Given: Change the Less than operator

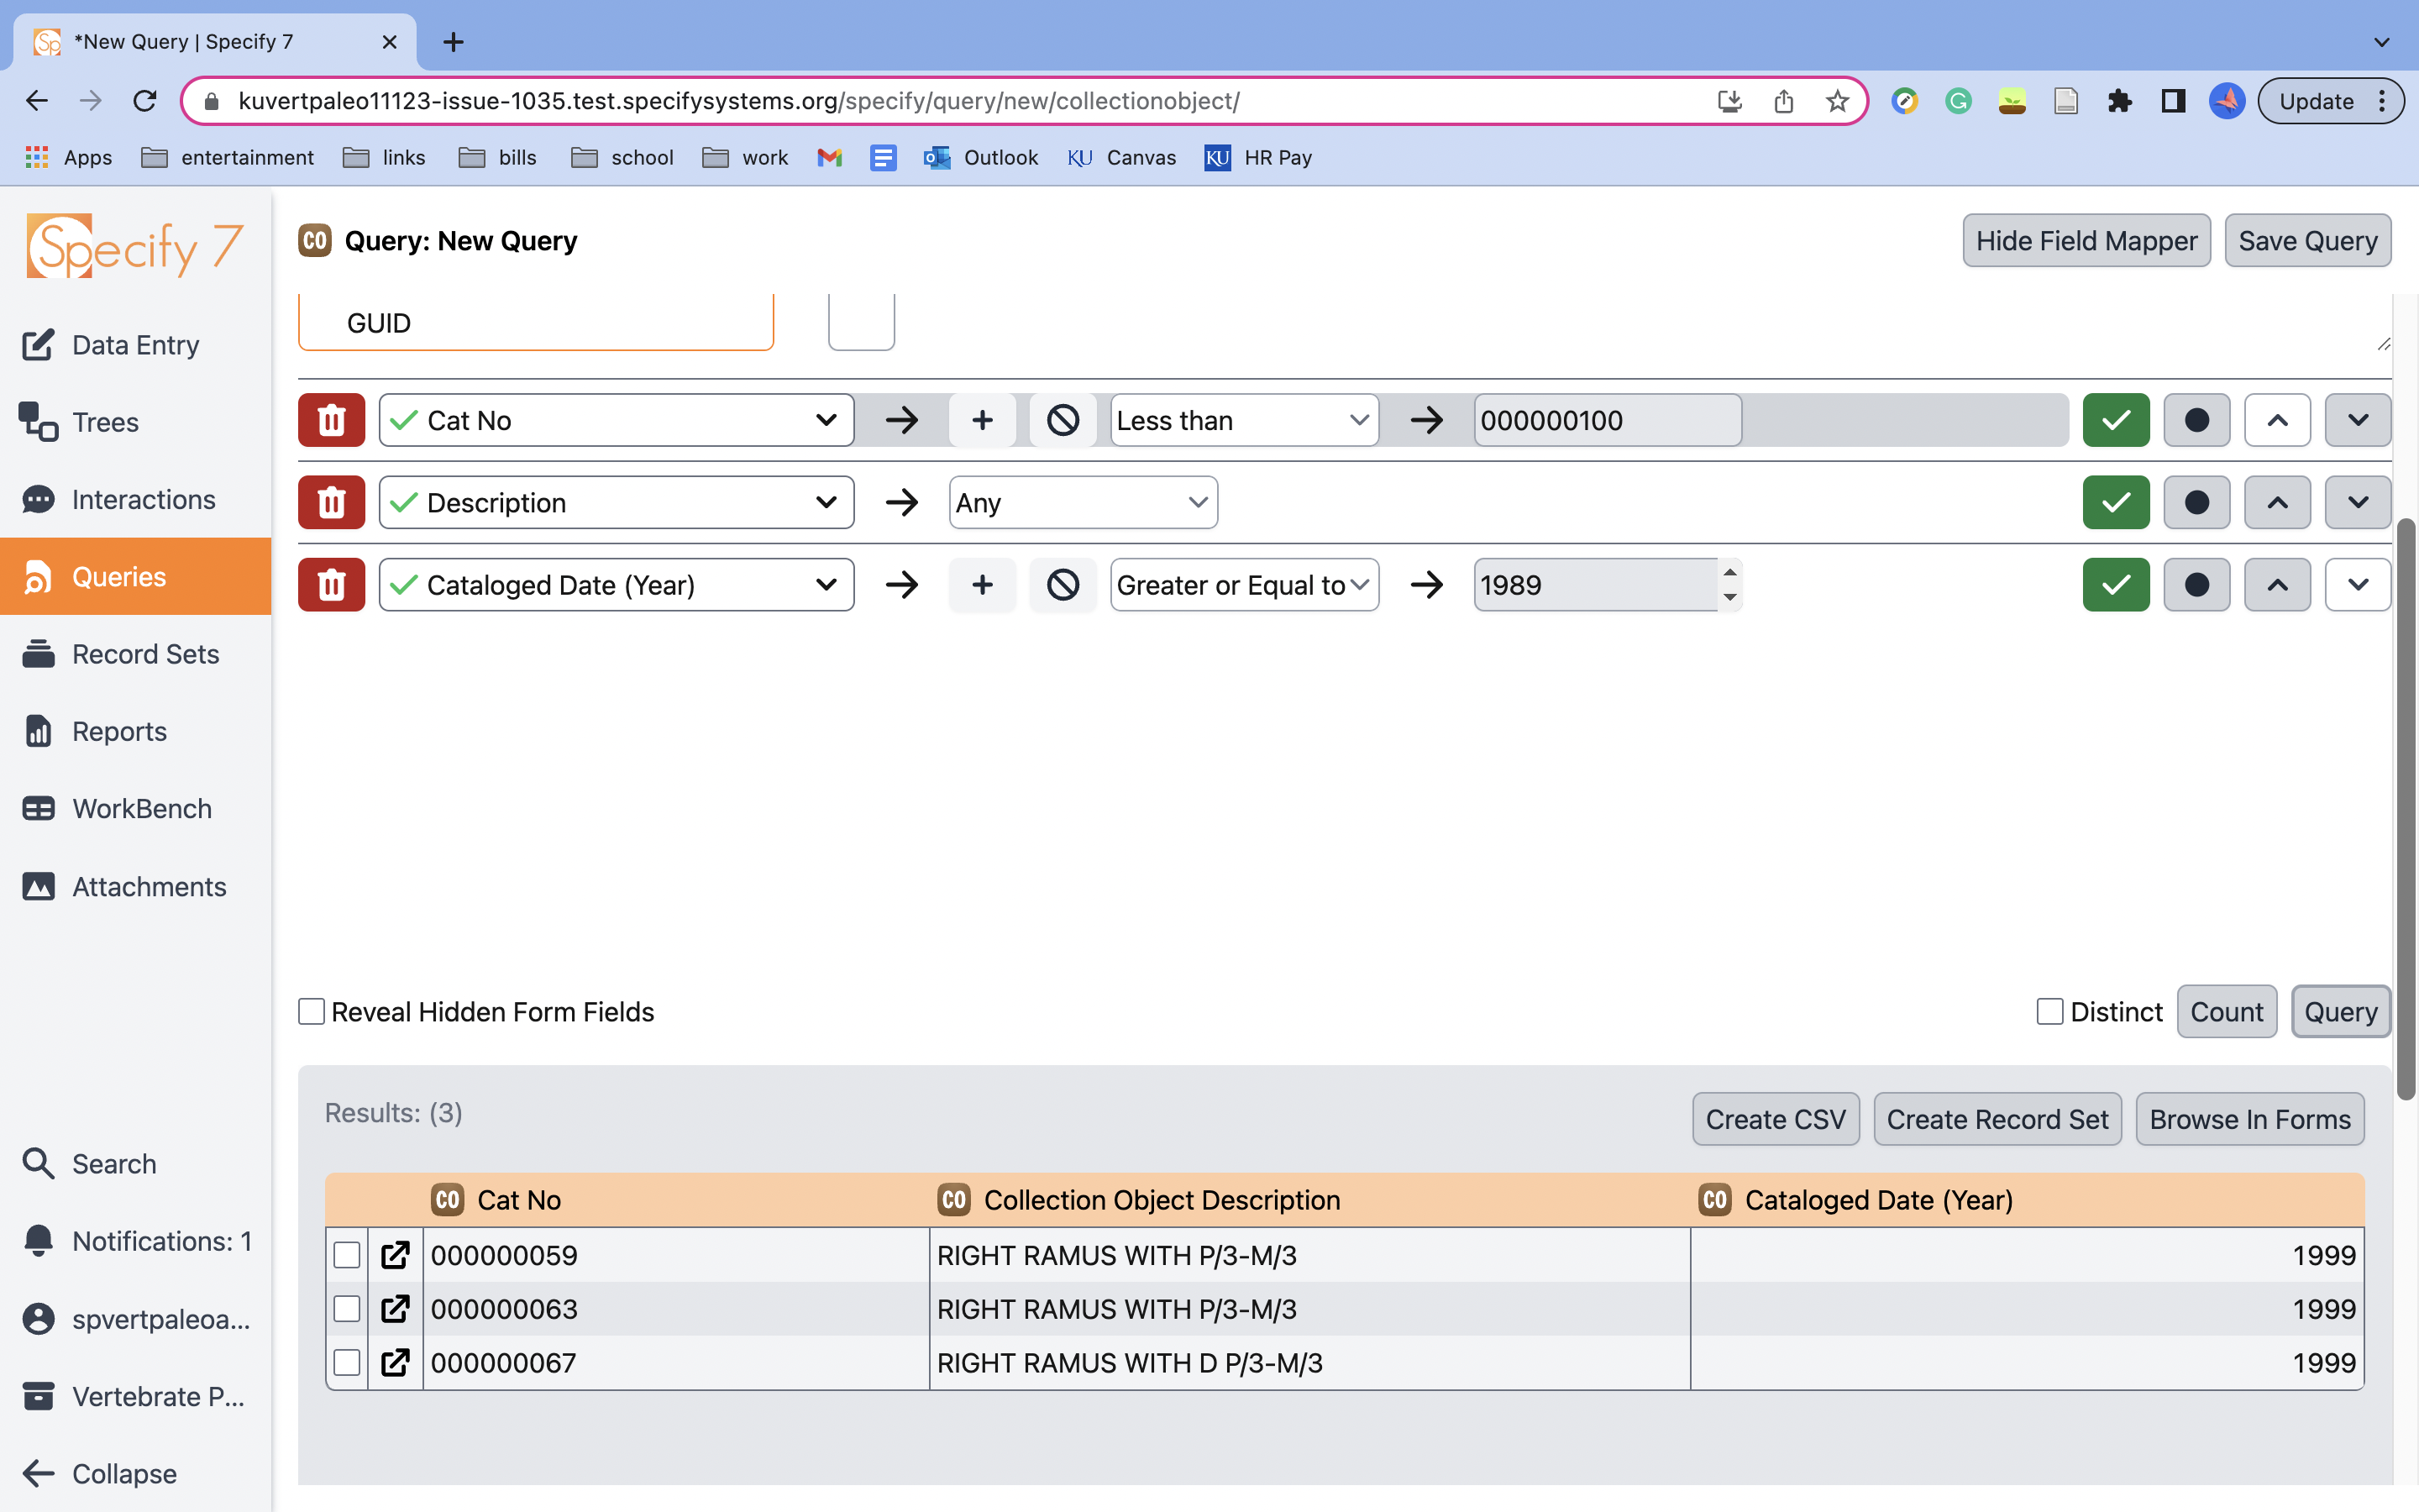Looking at the screenshot, I should [x=1245, y=420].
